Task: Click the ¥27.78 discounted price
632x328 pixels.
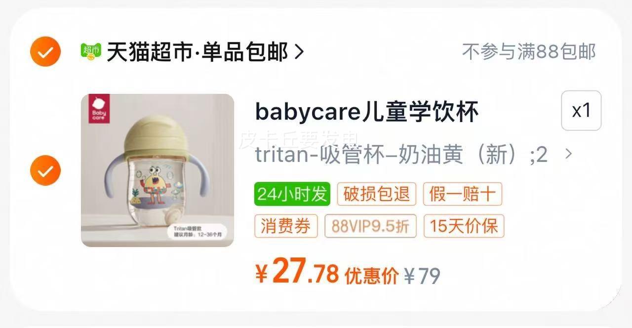Action: point(297,271)
